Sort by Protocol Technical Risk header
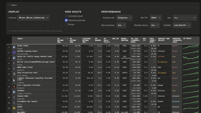This screenshot has width=201, height=113. [177, 40]
